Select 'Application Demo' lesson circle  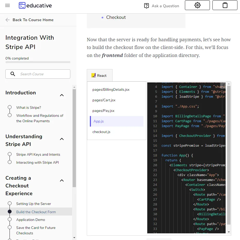pyautogui.click(x=10, y=219)
